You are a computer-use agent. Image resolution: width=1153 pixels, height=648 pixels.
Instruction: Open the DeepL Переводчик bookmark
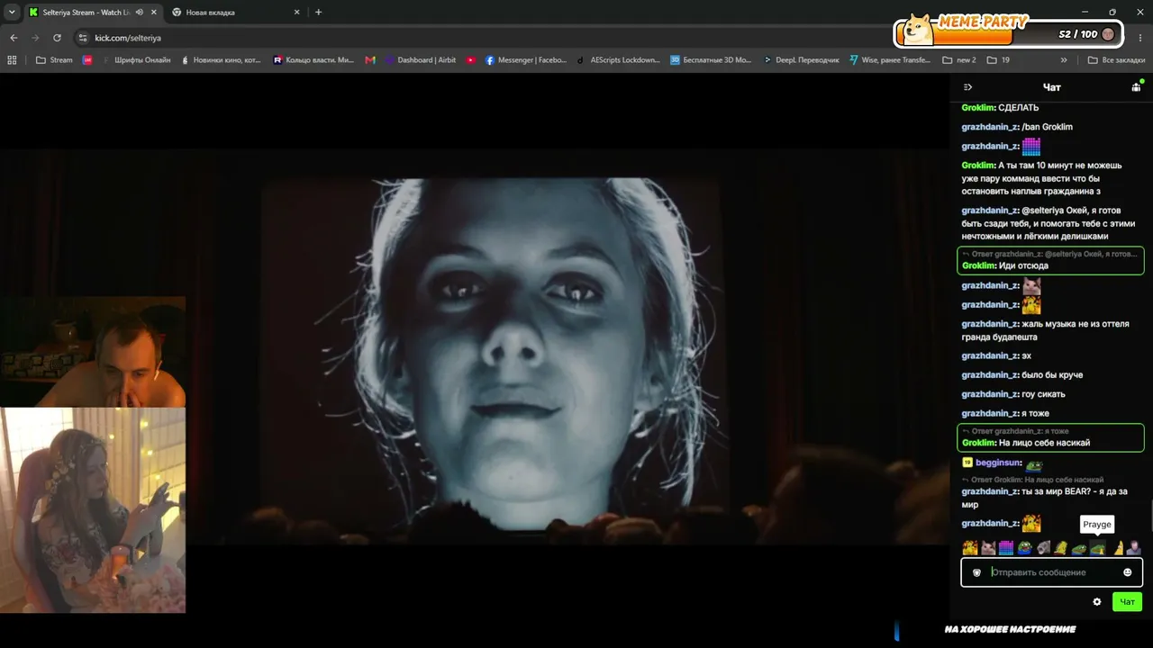coord(801,60)
